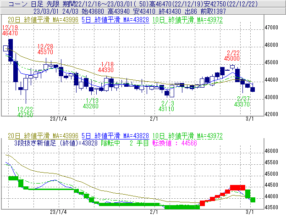Viewport: 286px width, 218px height.
Task: Click the 1/13 low label 43260
Action: point(91,106)
